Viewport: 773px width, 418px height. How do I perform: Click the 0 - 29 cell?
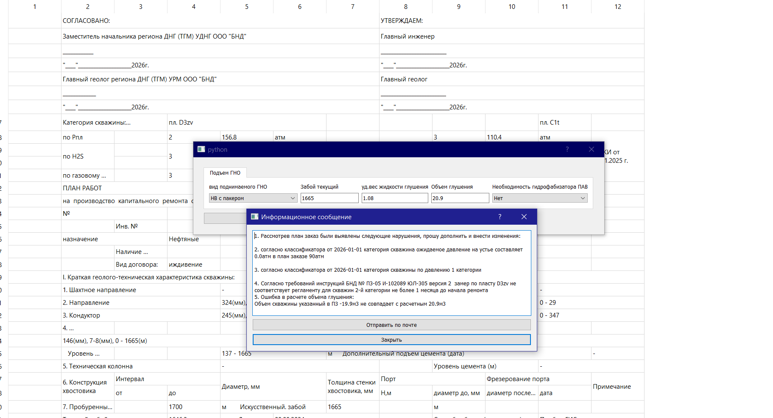pyautogui.click(x=591, y=303)
